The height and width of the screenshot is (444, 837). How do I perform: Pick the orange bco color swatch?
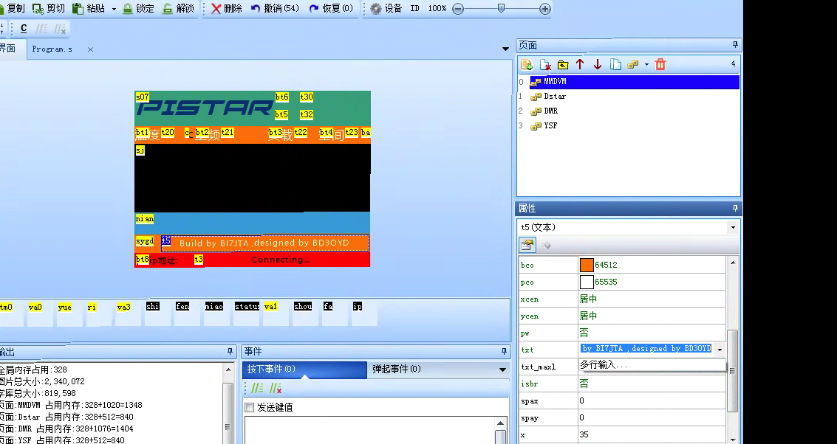pyautogui.click(x=587, y=265)
